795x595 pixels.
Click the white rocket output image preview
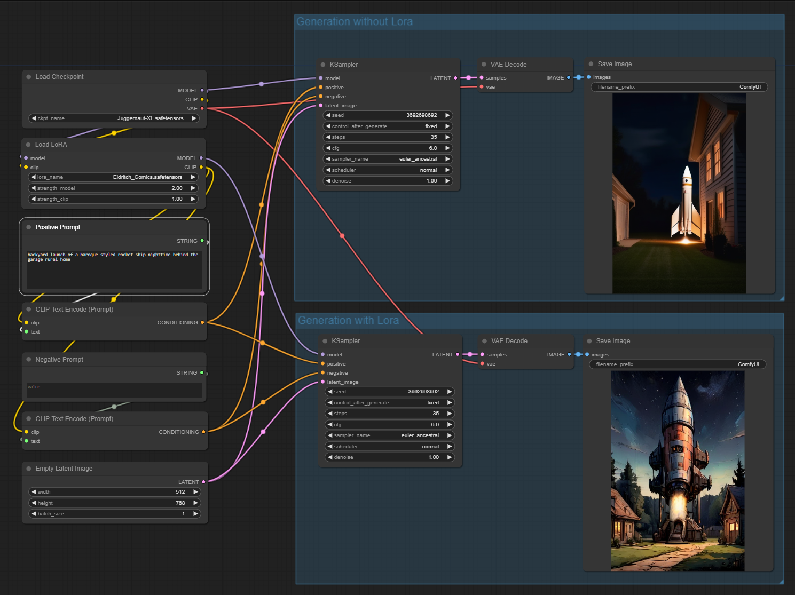coord(679,194)
